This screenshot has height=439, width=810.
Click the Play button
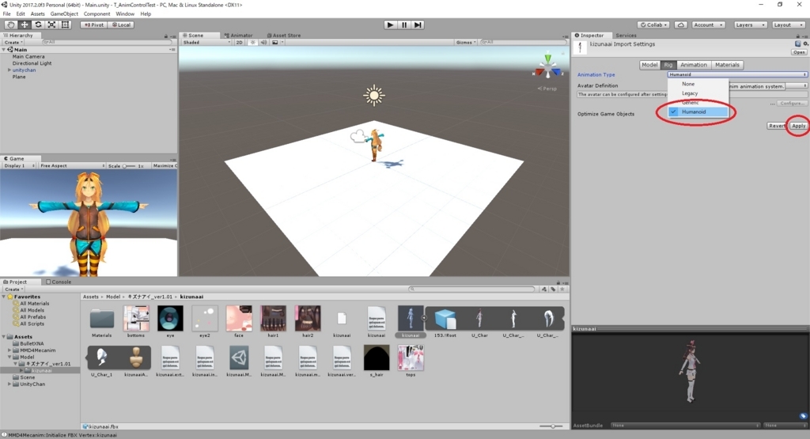coord(391,25)
